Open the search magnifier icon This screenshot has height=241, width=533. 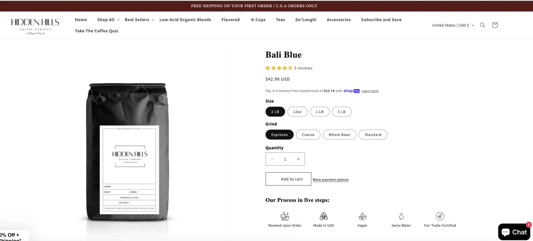(482, 25)
